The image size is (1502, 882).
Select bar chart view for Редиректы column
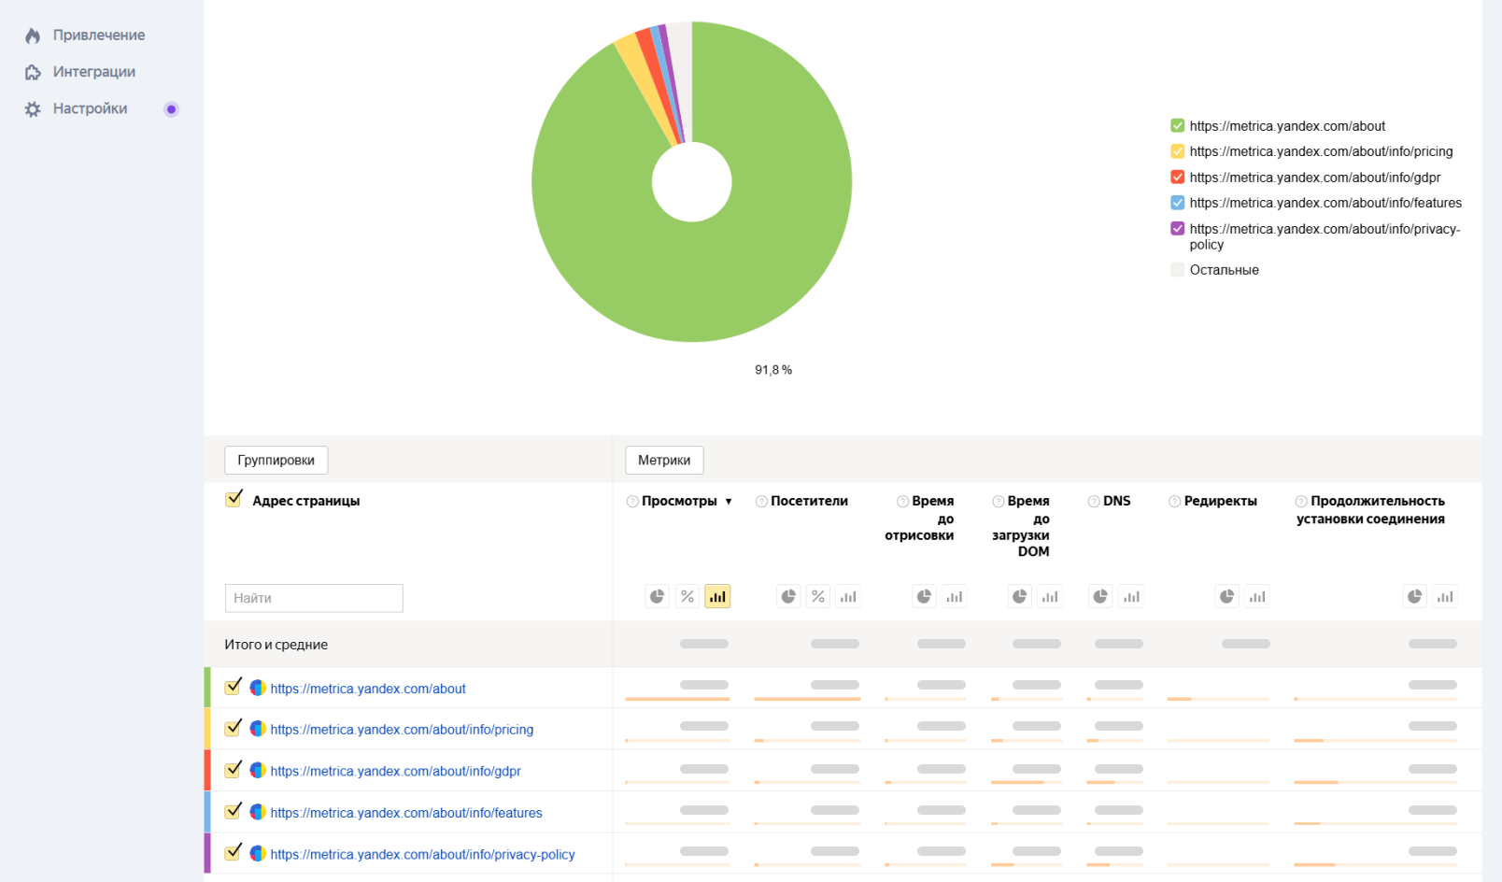pos(1257,597)
